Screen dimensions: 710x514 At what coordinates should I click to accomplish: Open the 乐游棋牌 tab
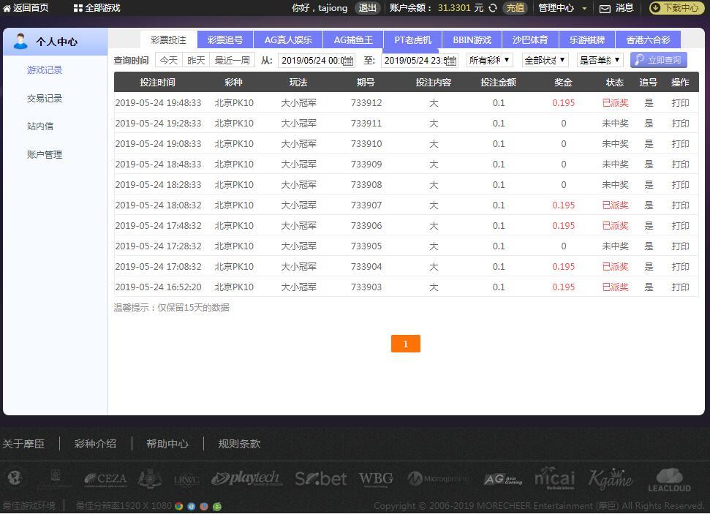pos(587,40)
